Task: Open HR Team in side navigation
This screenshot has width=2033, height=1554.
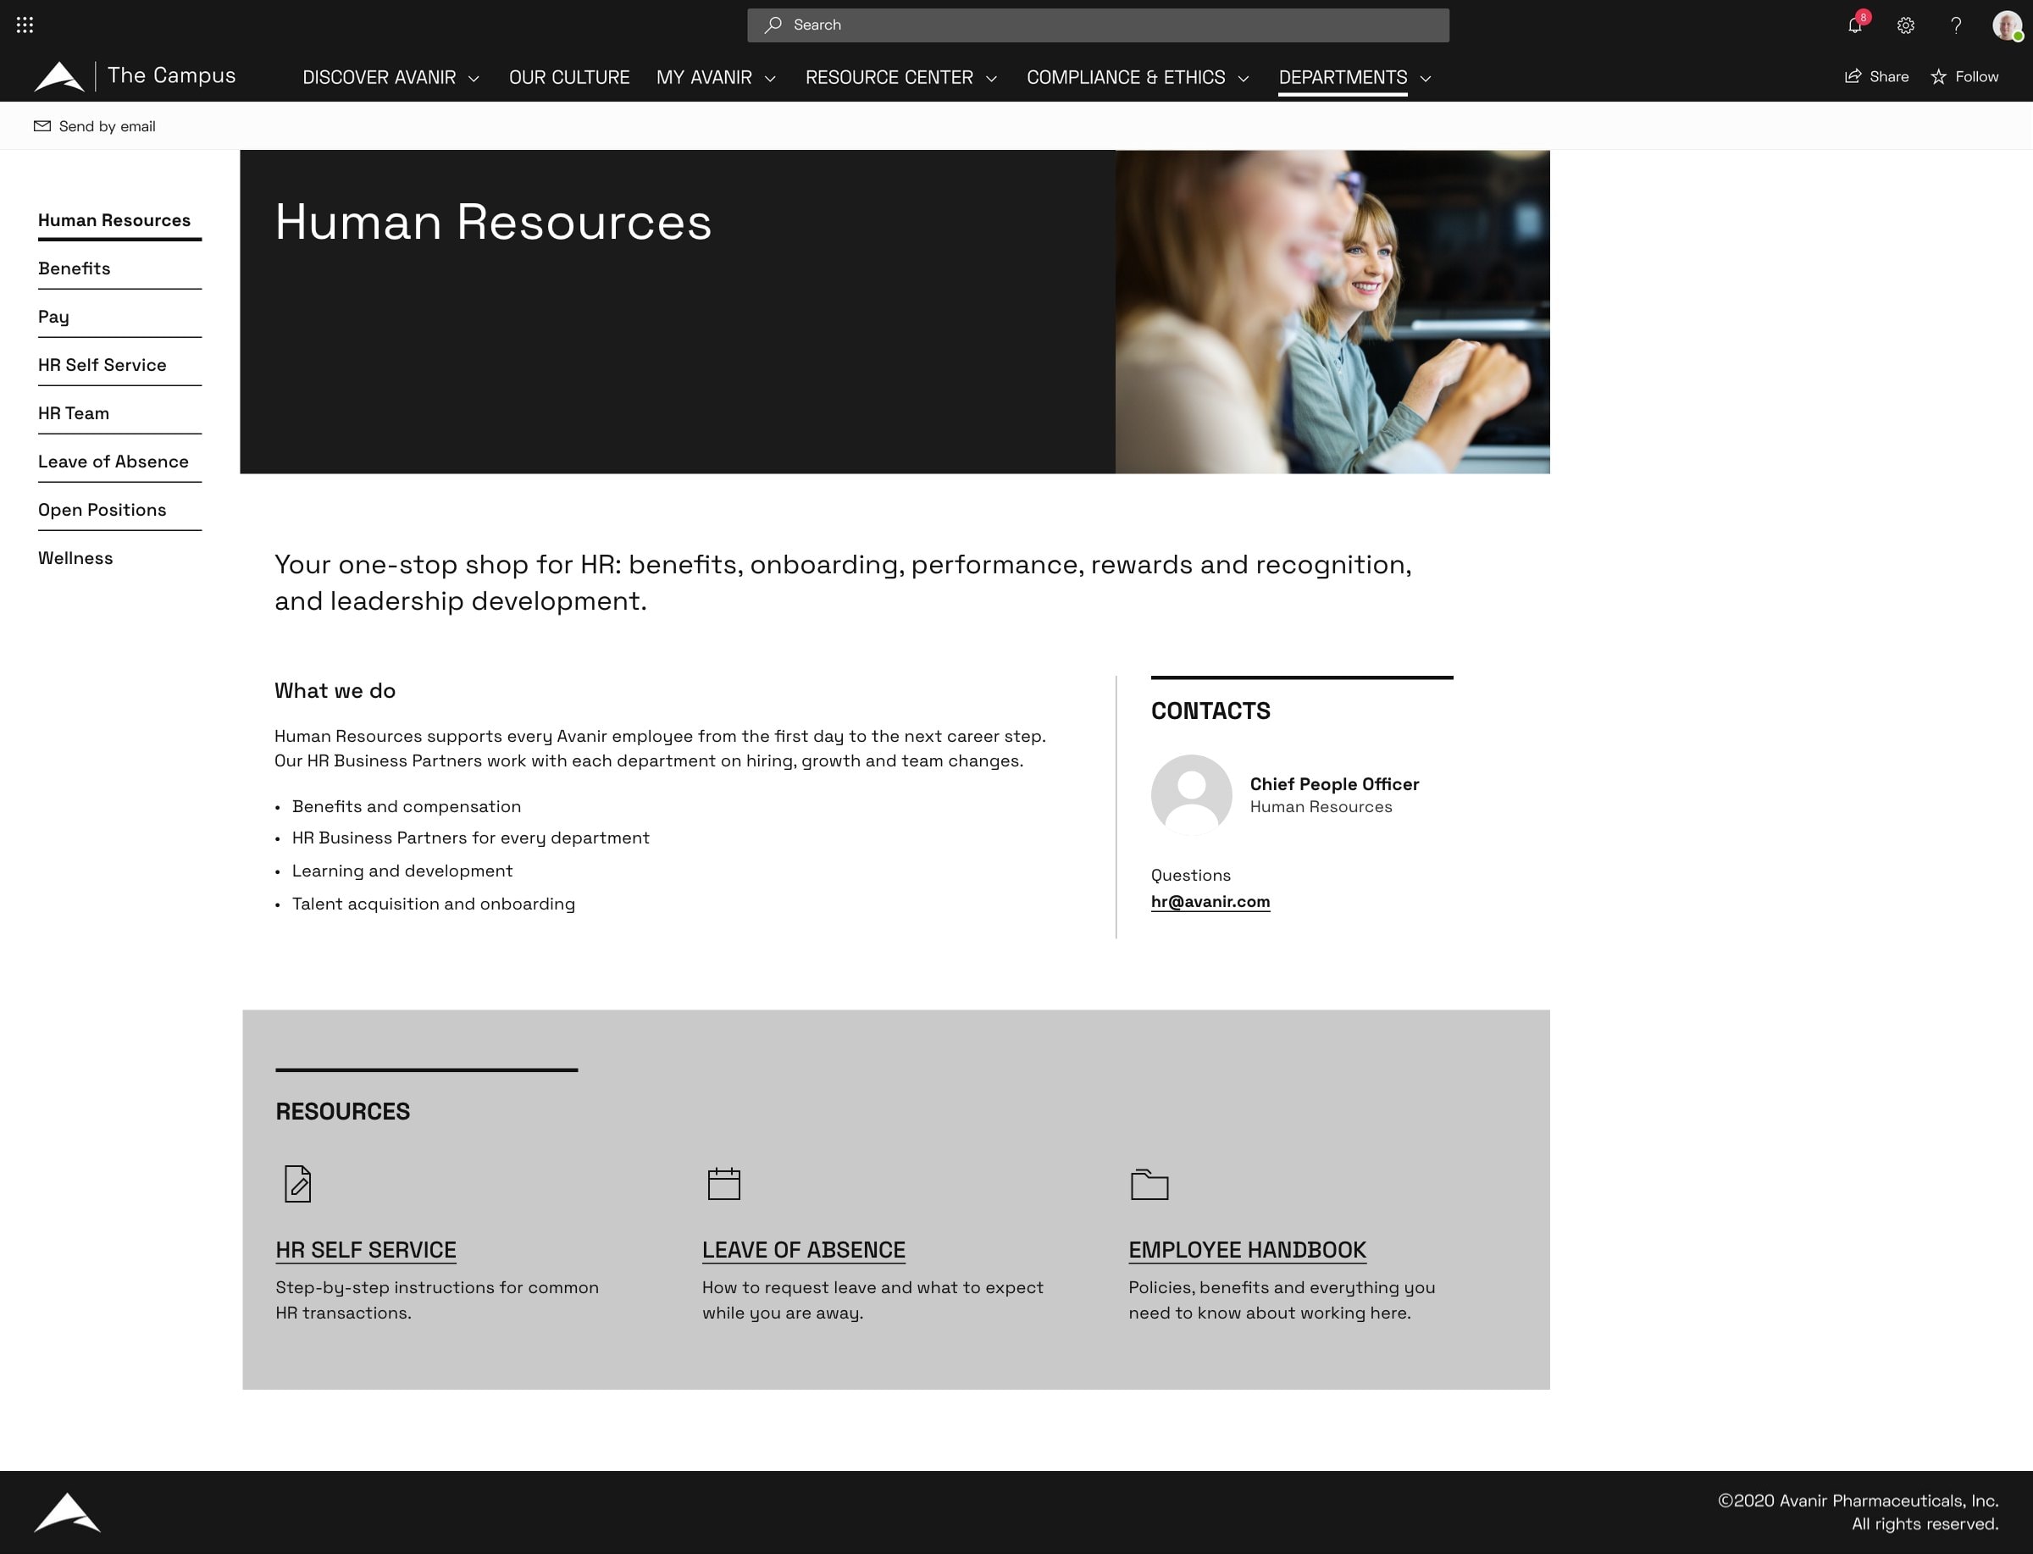Action: [73, 413]
